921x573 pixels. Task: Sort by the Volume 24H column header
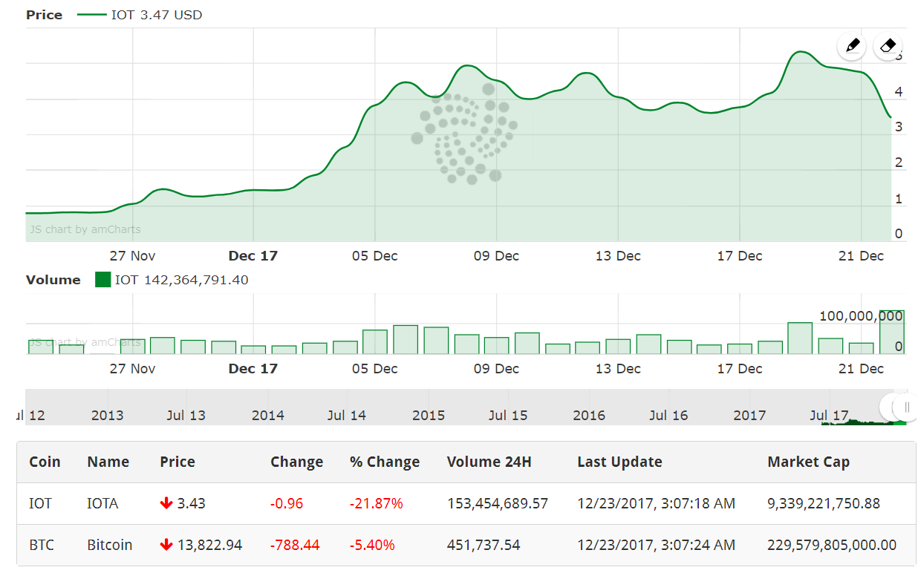tap(489, 462)
